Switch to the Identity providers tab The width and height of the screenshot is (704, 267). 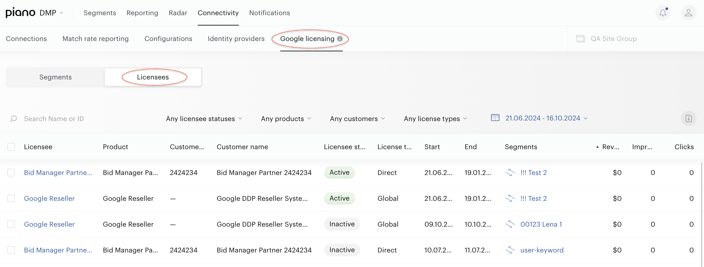coord(236,39)
